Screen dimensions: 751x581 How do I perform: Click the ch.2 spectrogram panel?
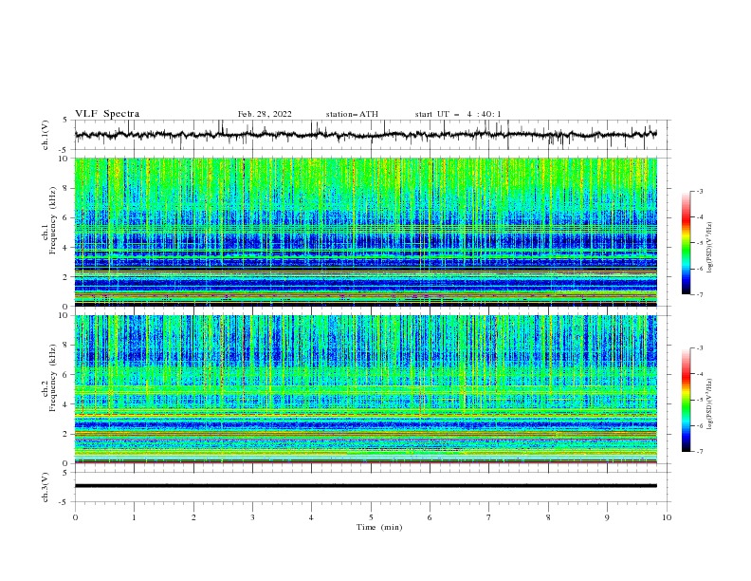365,389
